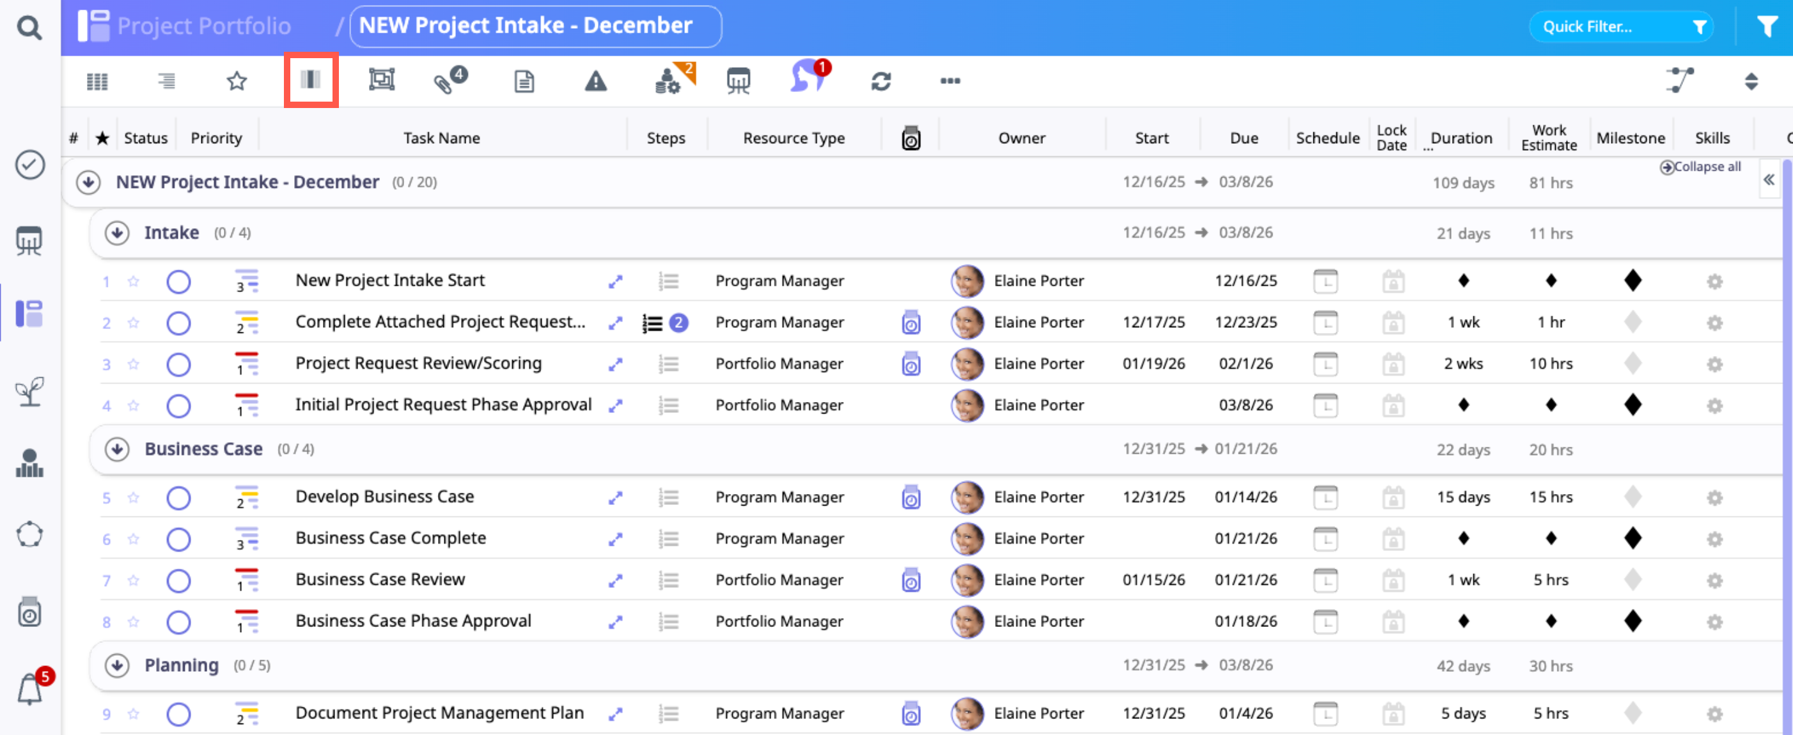Open Project Request Review/Scoring task
1793x735 pixels.
tap(418, 363)
